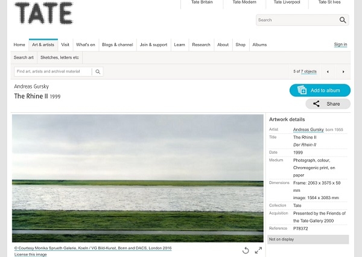Select Sketches, letters etc sub-tab
The width and height of the screenshot is (362, 257).
point(60,57)
